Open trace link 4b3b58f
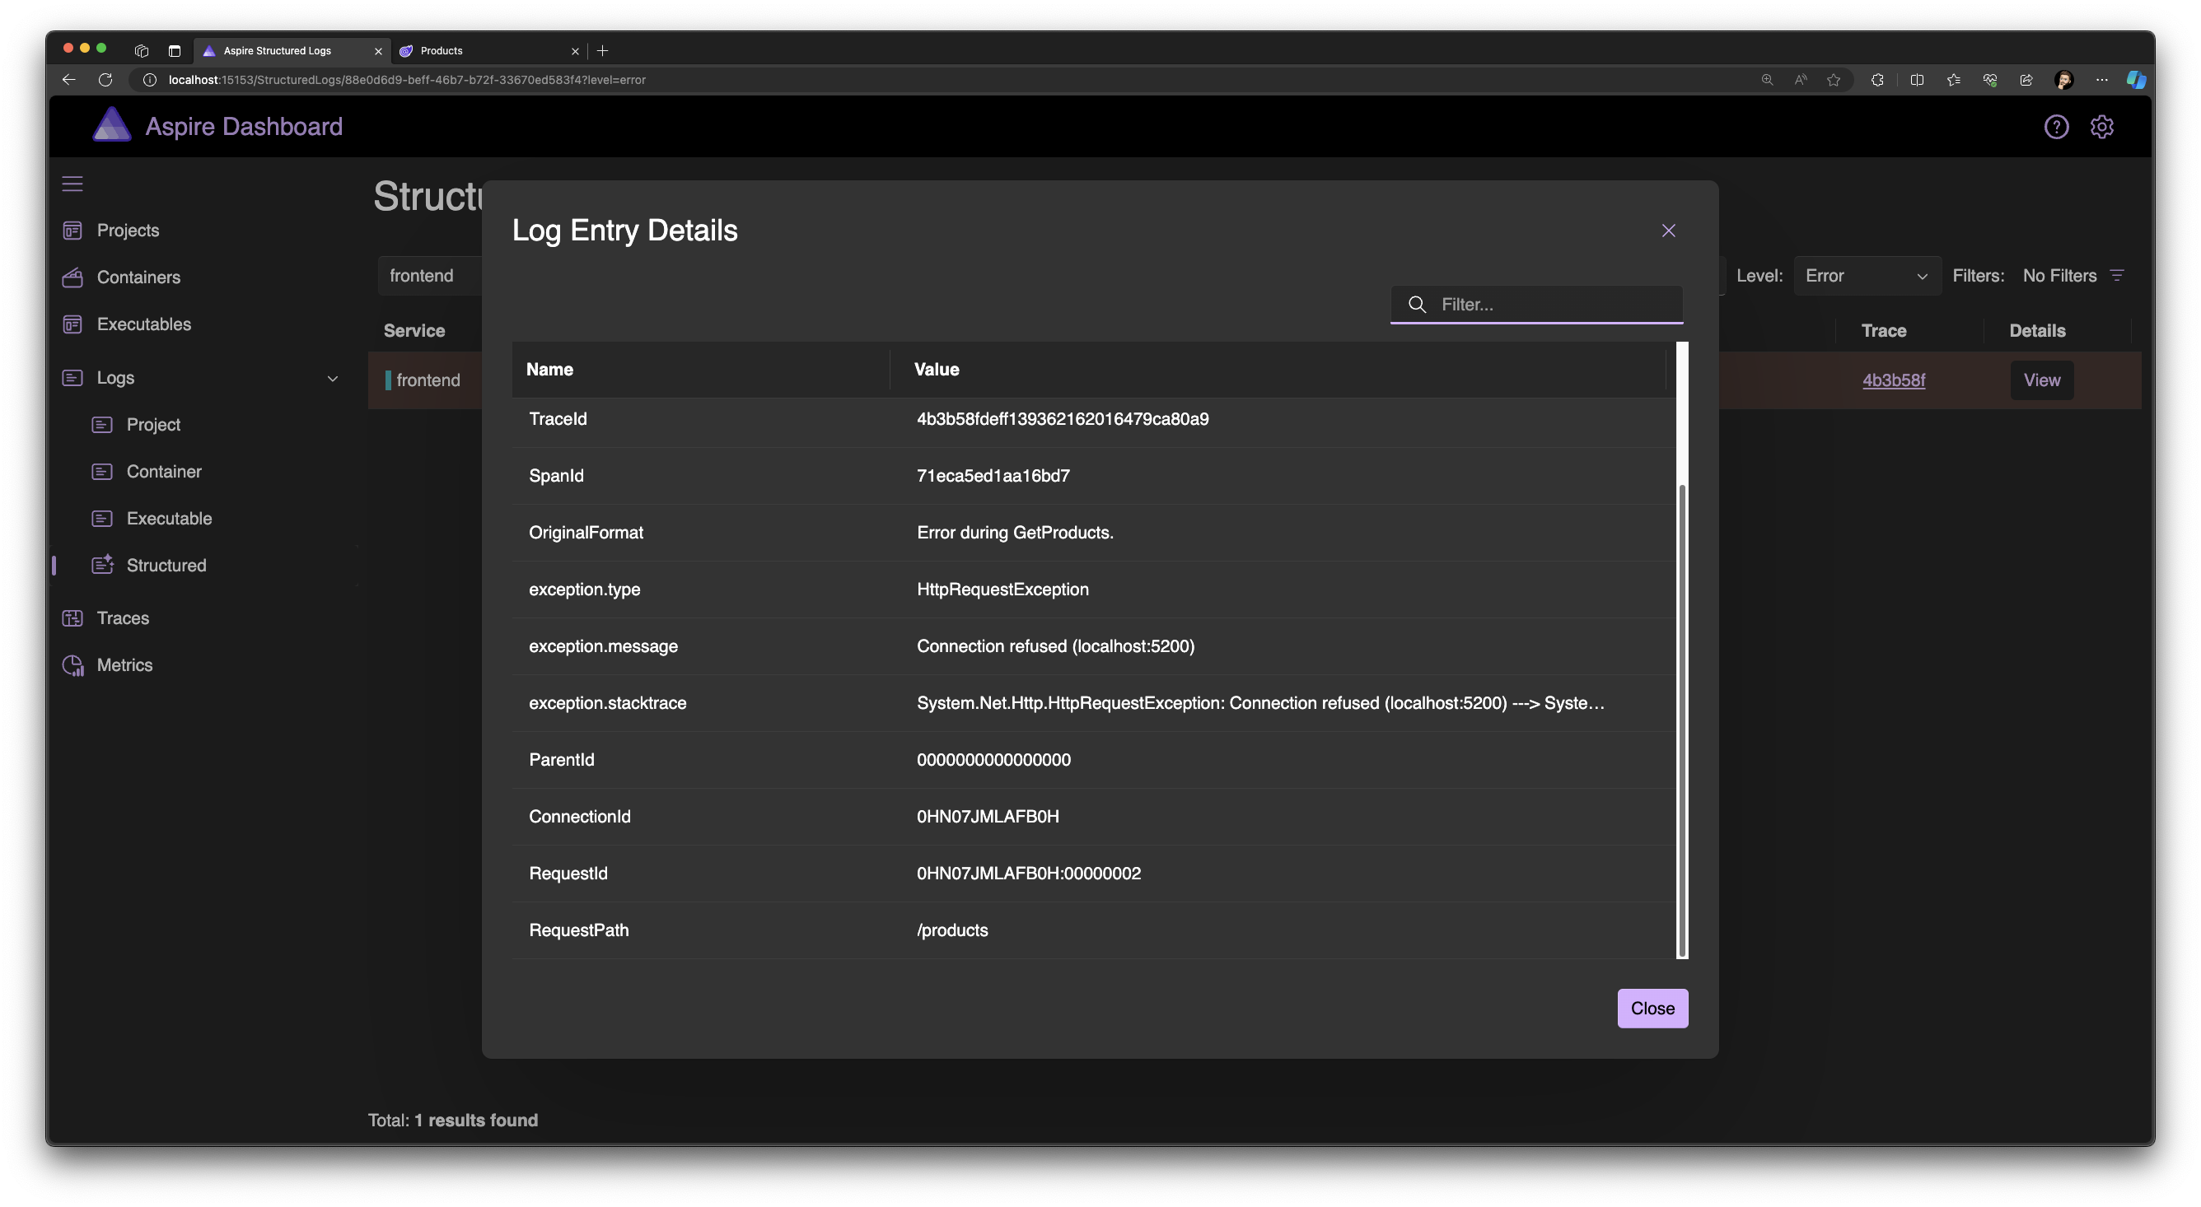 pos(1893,380)
